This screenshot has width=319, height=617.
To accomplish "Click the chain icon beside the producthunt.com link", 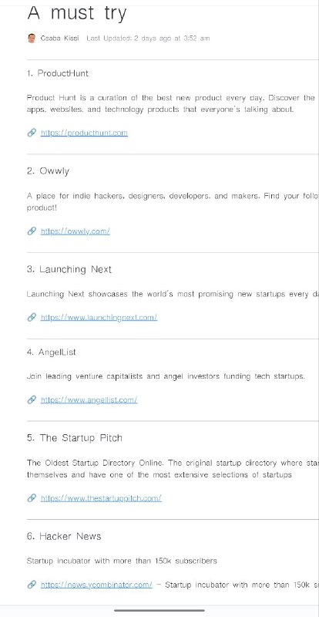I will pos(32,133).
